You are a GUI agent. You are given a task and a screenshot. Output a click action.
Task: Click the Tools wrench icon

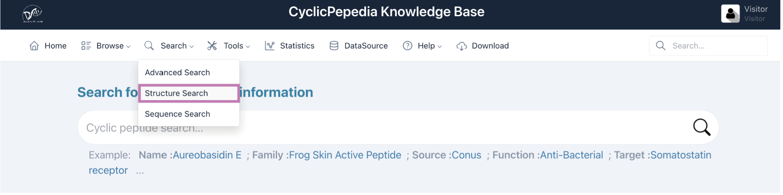(212, 46)
